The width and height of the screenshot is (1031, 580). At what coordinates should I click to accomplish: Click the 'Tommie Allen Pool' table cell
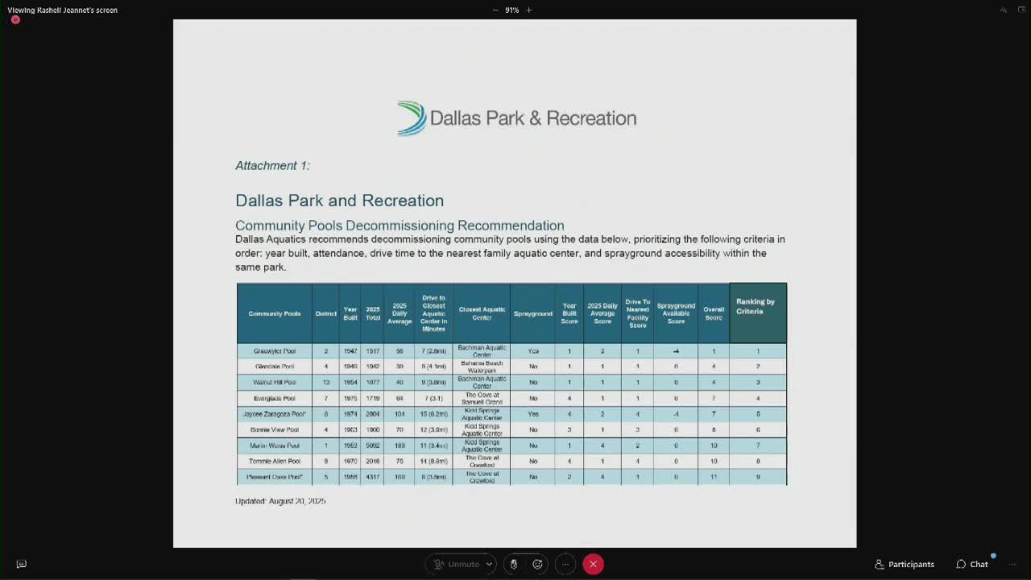[275, 462]
